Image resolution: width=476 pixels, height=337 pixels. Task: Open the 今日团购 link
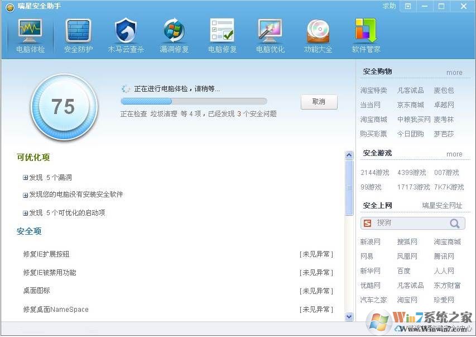click(x=410, y=134)
